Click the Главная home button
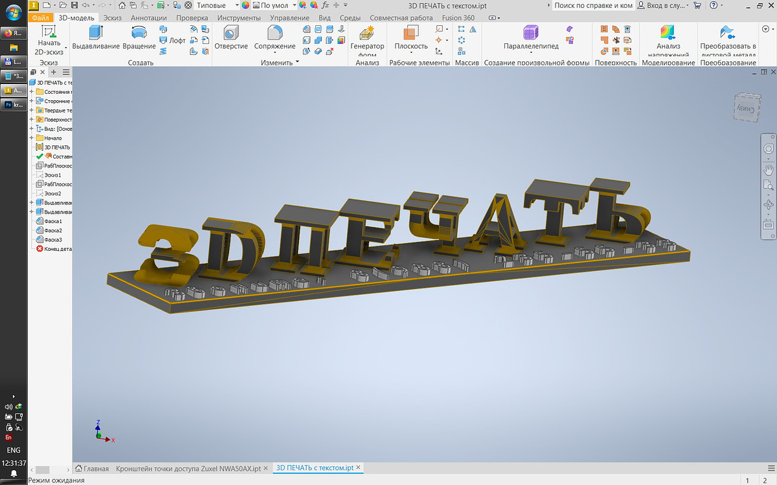777x485 pixels. (91, 468)
